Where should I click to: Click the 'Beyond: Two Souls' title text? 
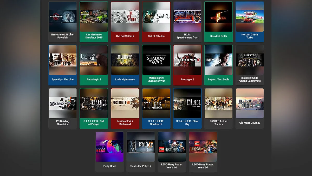coord(219,80)
